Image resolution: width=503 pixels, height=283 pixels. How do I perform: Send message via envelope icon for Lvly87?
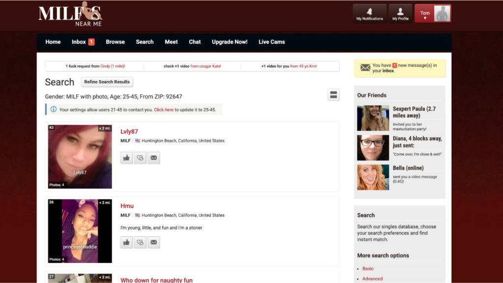(x=154, y=158)
